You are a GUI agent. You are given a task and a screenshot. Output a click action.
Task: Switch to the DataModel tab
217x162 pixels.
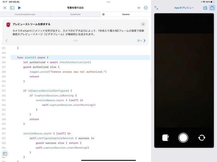(x=75, y=14)
